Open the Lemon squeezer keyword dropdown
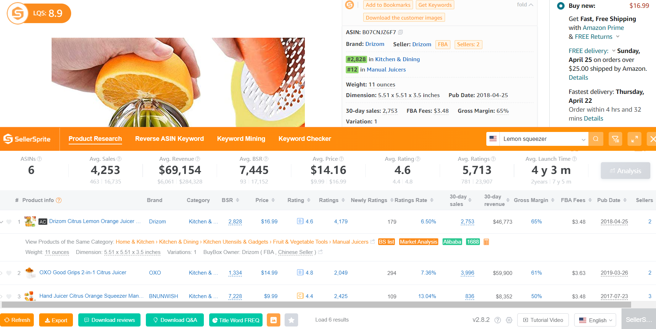 tap(583, 139)
